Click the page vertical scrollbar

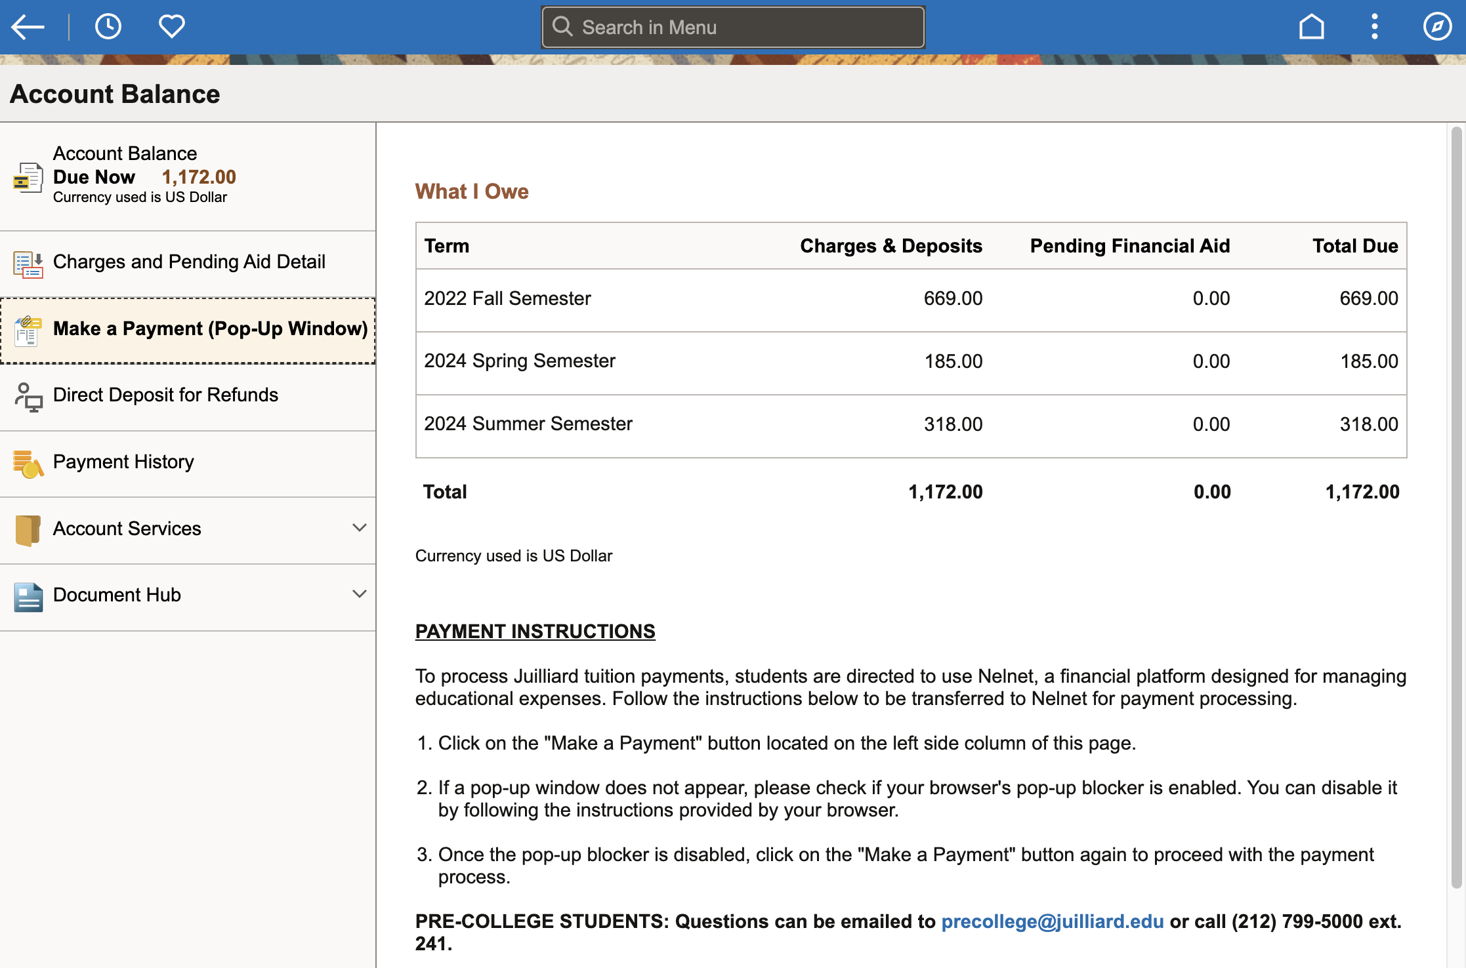[x=1456, y=508]
